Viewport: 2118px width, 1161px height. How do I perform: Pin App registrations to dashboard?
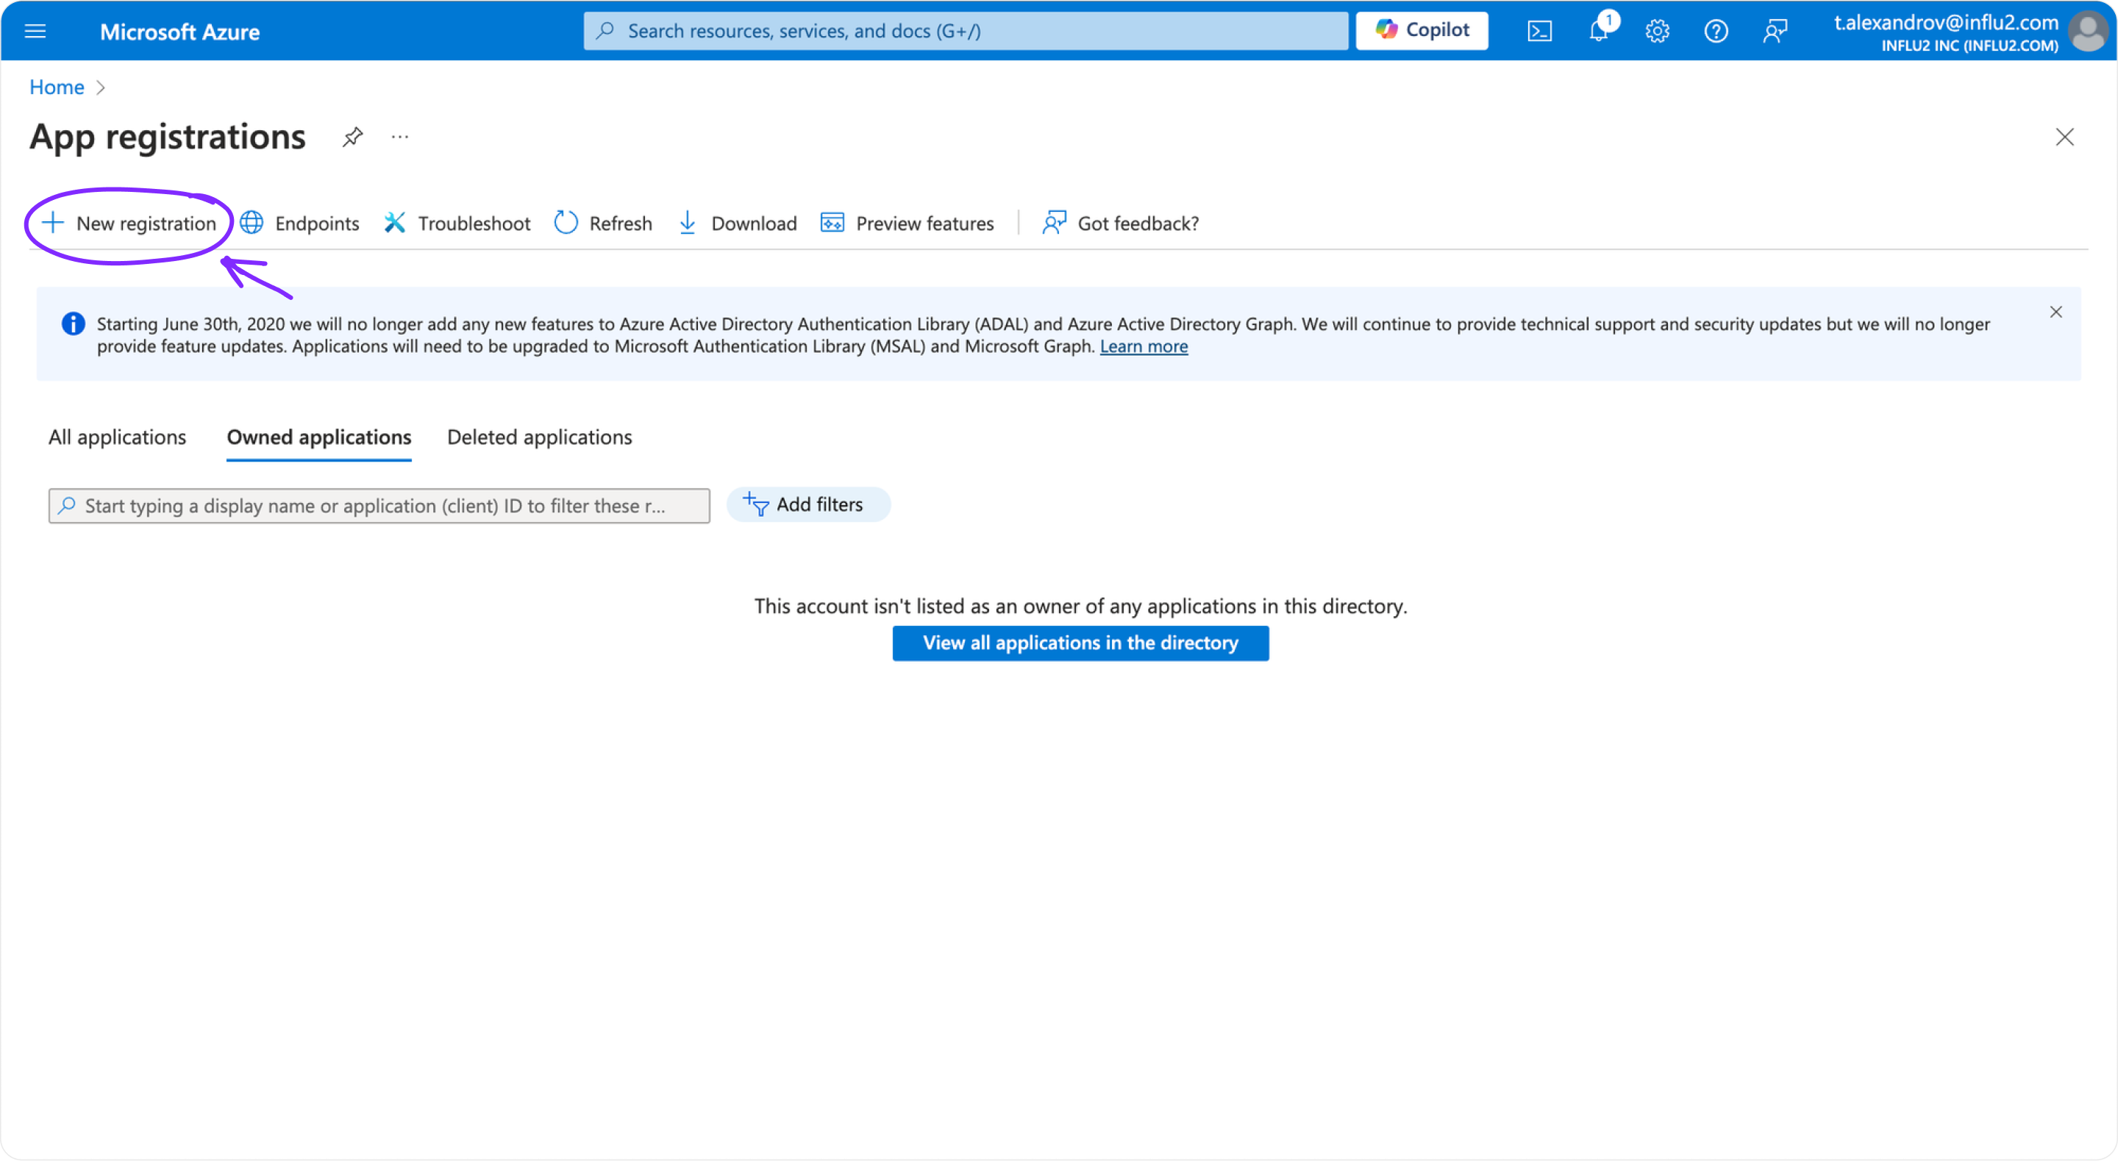pyautogui.click(x=353, y=137)
